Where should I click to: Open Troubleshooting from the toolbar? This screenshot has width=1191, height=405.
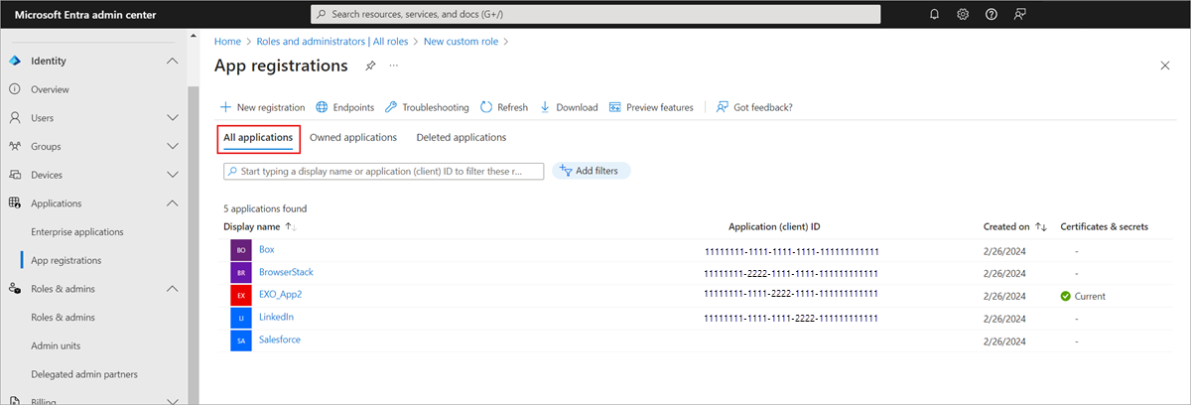tap(427, 107)
